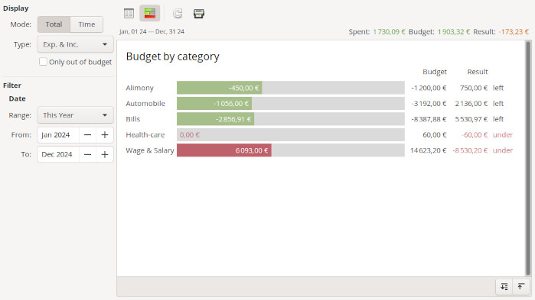Click the Wage & Salary bar showing 6 093,00 €

[224, 150]
